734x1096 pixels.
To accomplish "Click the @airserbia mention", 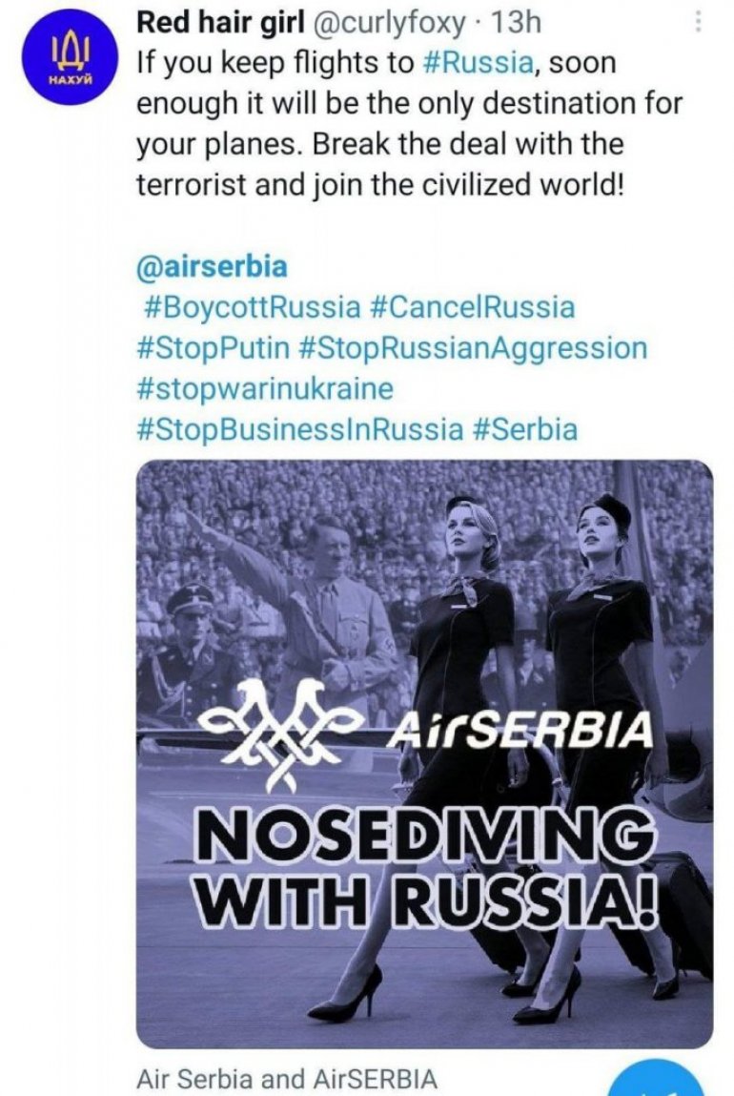I will coord(212,266).
